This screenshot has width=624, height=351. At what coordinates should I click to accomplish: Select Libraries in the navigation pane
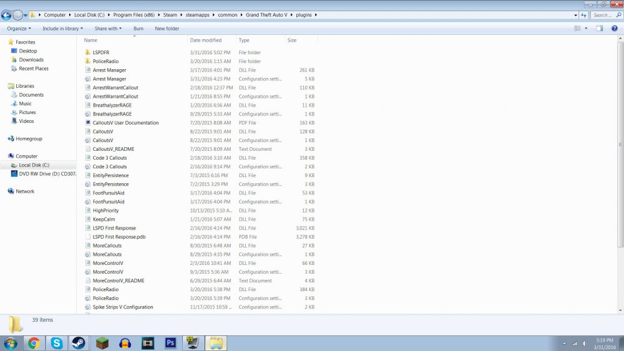coord(25,86)
